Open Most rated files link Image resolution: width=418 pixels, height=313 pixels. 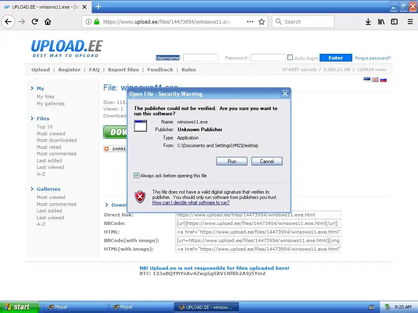(x=49, y=147)
